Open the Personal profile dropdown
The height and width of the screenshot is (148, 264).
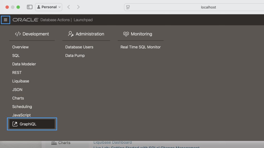point(48,7)
